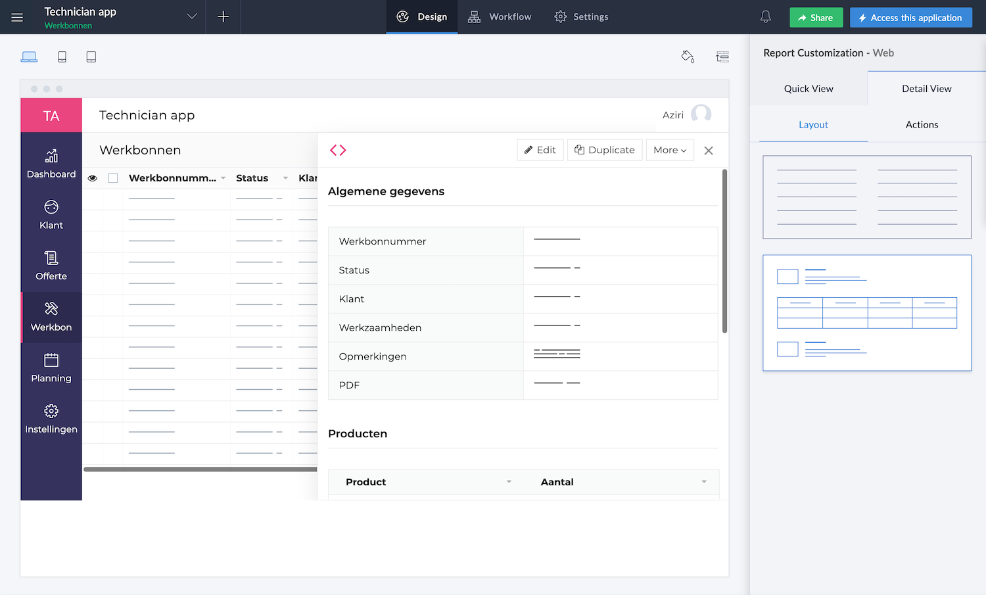The image size is (986, 595).
Task: Switch to phone preview device icon
Action: pos(62,57)
